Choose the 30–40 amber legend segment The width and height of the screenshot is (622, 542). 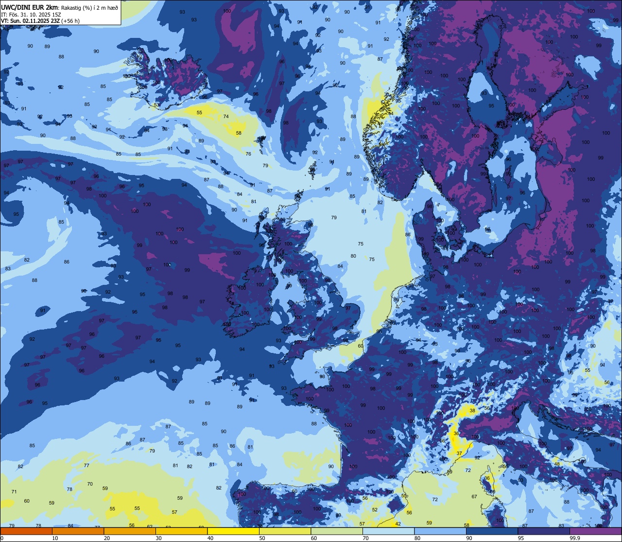tap(181, 531)
